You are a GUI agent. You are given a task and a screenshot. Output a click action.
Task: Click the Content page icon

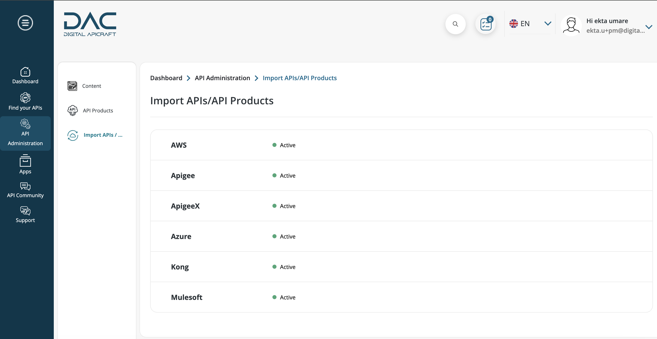coord(72,86)
